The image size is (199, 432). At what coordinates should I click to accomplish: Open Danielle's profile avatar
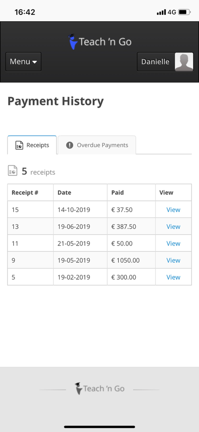[184, 62]
